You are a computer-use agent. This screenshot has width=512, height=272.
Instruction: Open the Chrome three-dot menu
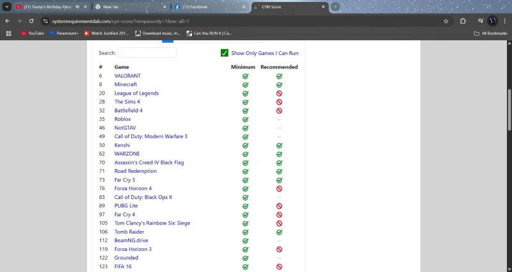[x=505, y=21]
